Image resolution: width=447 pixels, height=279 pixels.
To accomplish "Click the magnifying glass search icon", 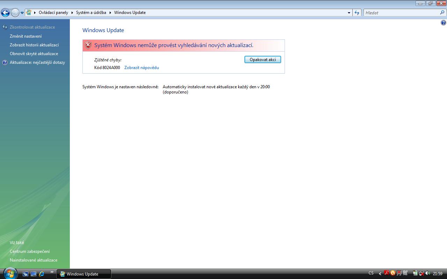I will coord(442,13).
